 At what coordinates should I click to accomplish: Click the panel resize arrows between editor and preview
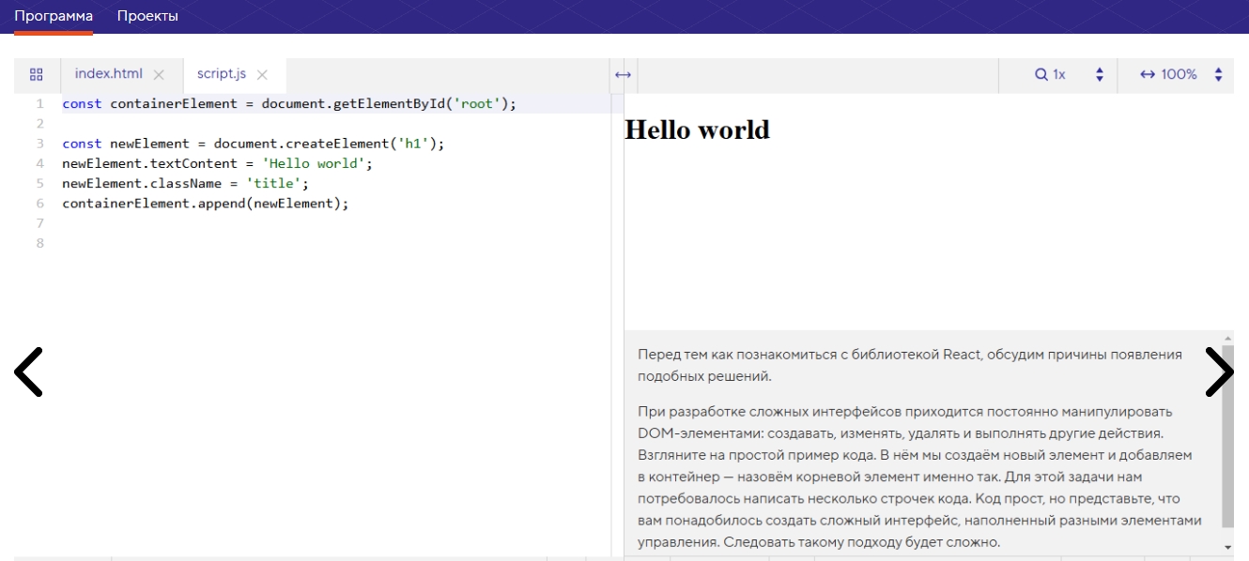(624, 73)
